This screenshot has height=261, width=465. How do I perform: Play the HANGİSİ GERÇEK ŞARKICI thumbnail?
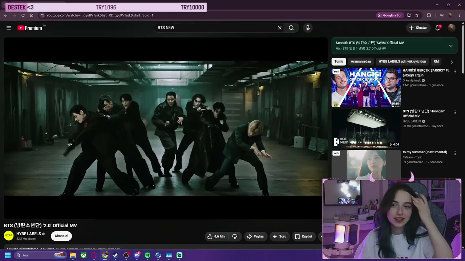click(x=366, y=87)
